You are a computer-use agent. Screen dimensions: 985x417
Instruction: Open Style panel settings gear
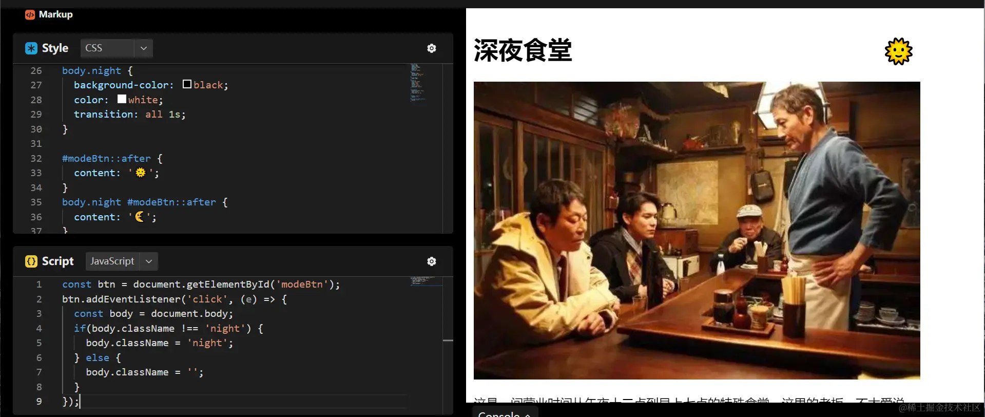coord(432,48)
